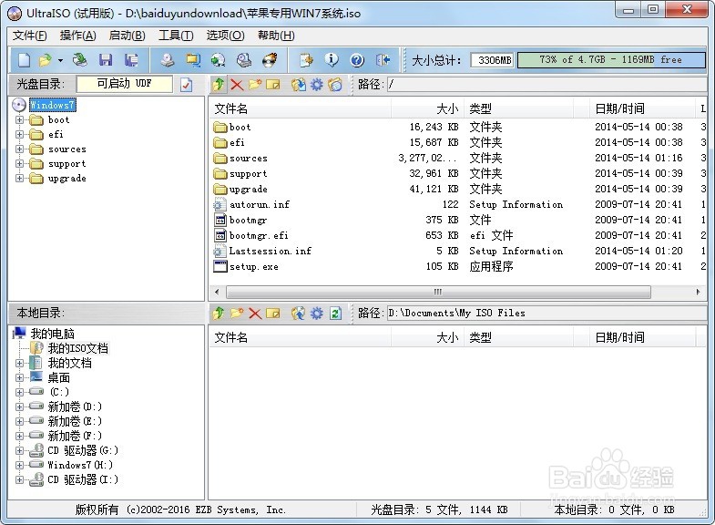This screenshot has height=525, width=715.
Task: Open the dropdown arrow beside Open icon
Action: (x=60, y=60)
